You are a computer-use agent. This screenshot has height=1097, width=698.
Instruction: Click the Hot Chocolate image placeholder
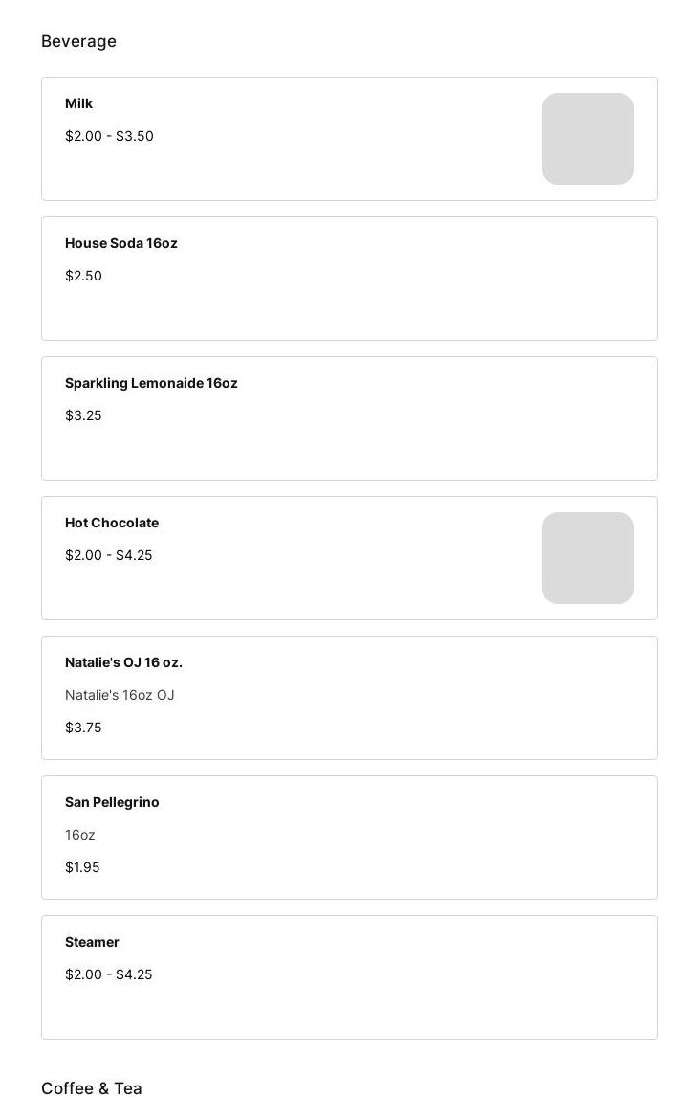587,558
